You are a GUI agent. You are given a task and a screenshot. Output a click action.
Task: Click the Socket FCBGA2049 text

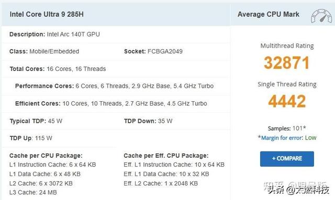tap(153, 51)
